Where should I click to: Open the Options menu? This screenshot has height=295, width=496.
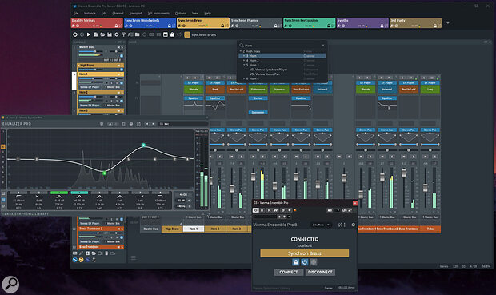click(181, 13)
